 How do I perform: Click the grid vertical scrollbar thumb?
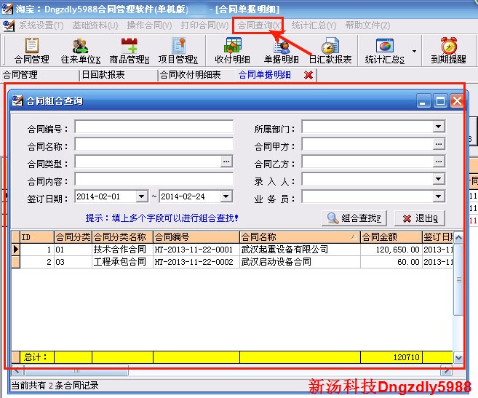pos(458,279)
